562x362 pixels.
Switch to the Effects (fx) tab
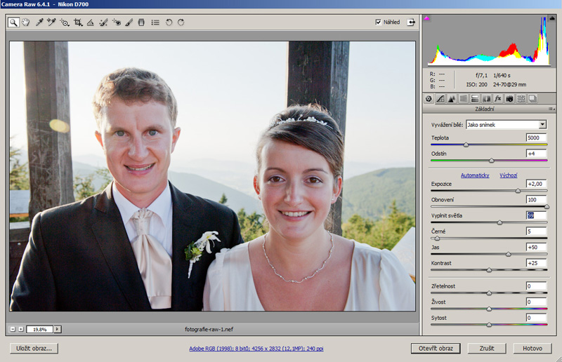coord(497,98)
